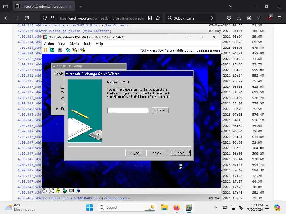Open the 86Box View menu
The height and width of the screenshot is (214, 286).
pyautogui.click(x=62, y=44)
